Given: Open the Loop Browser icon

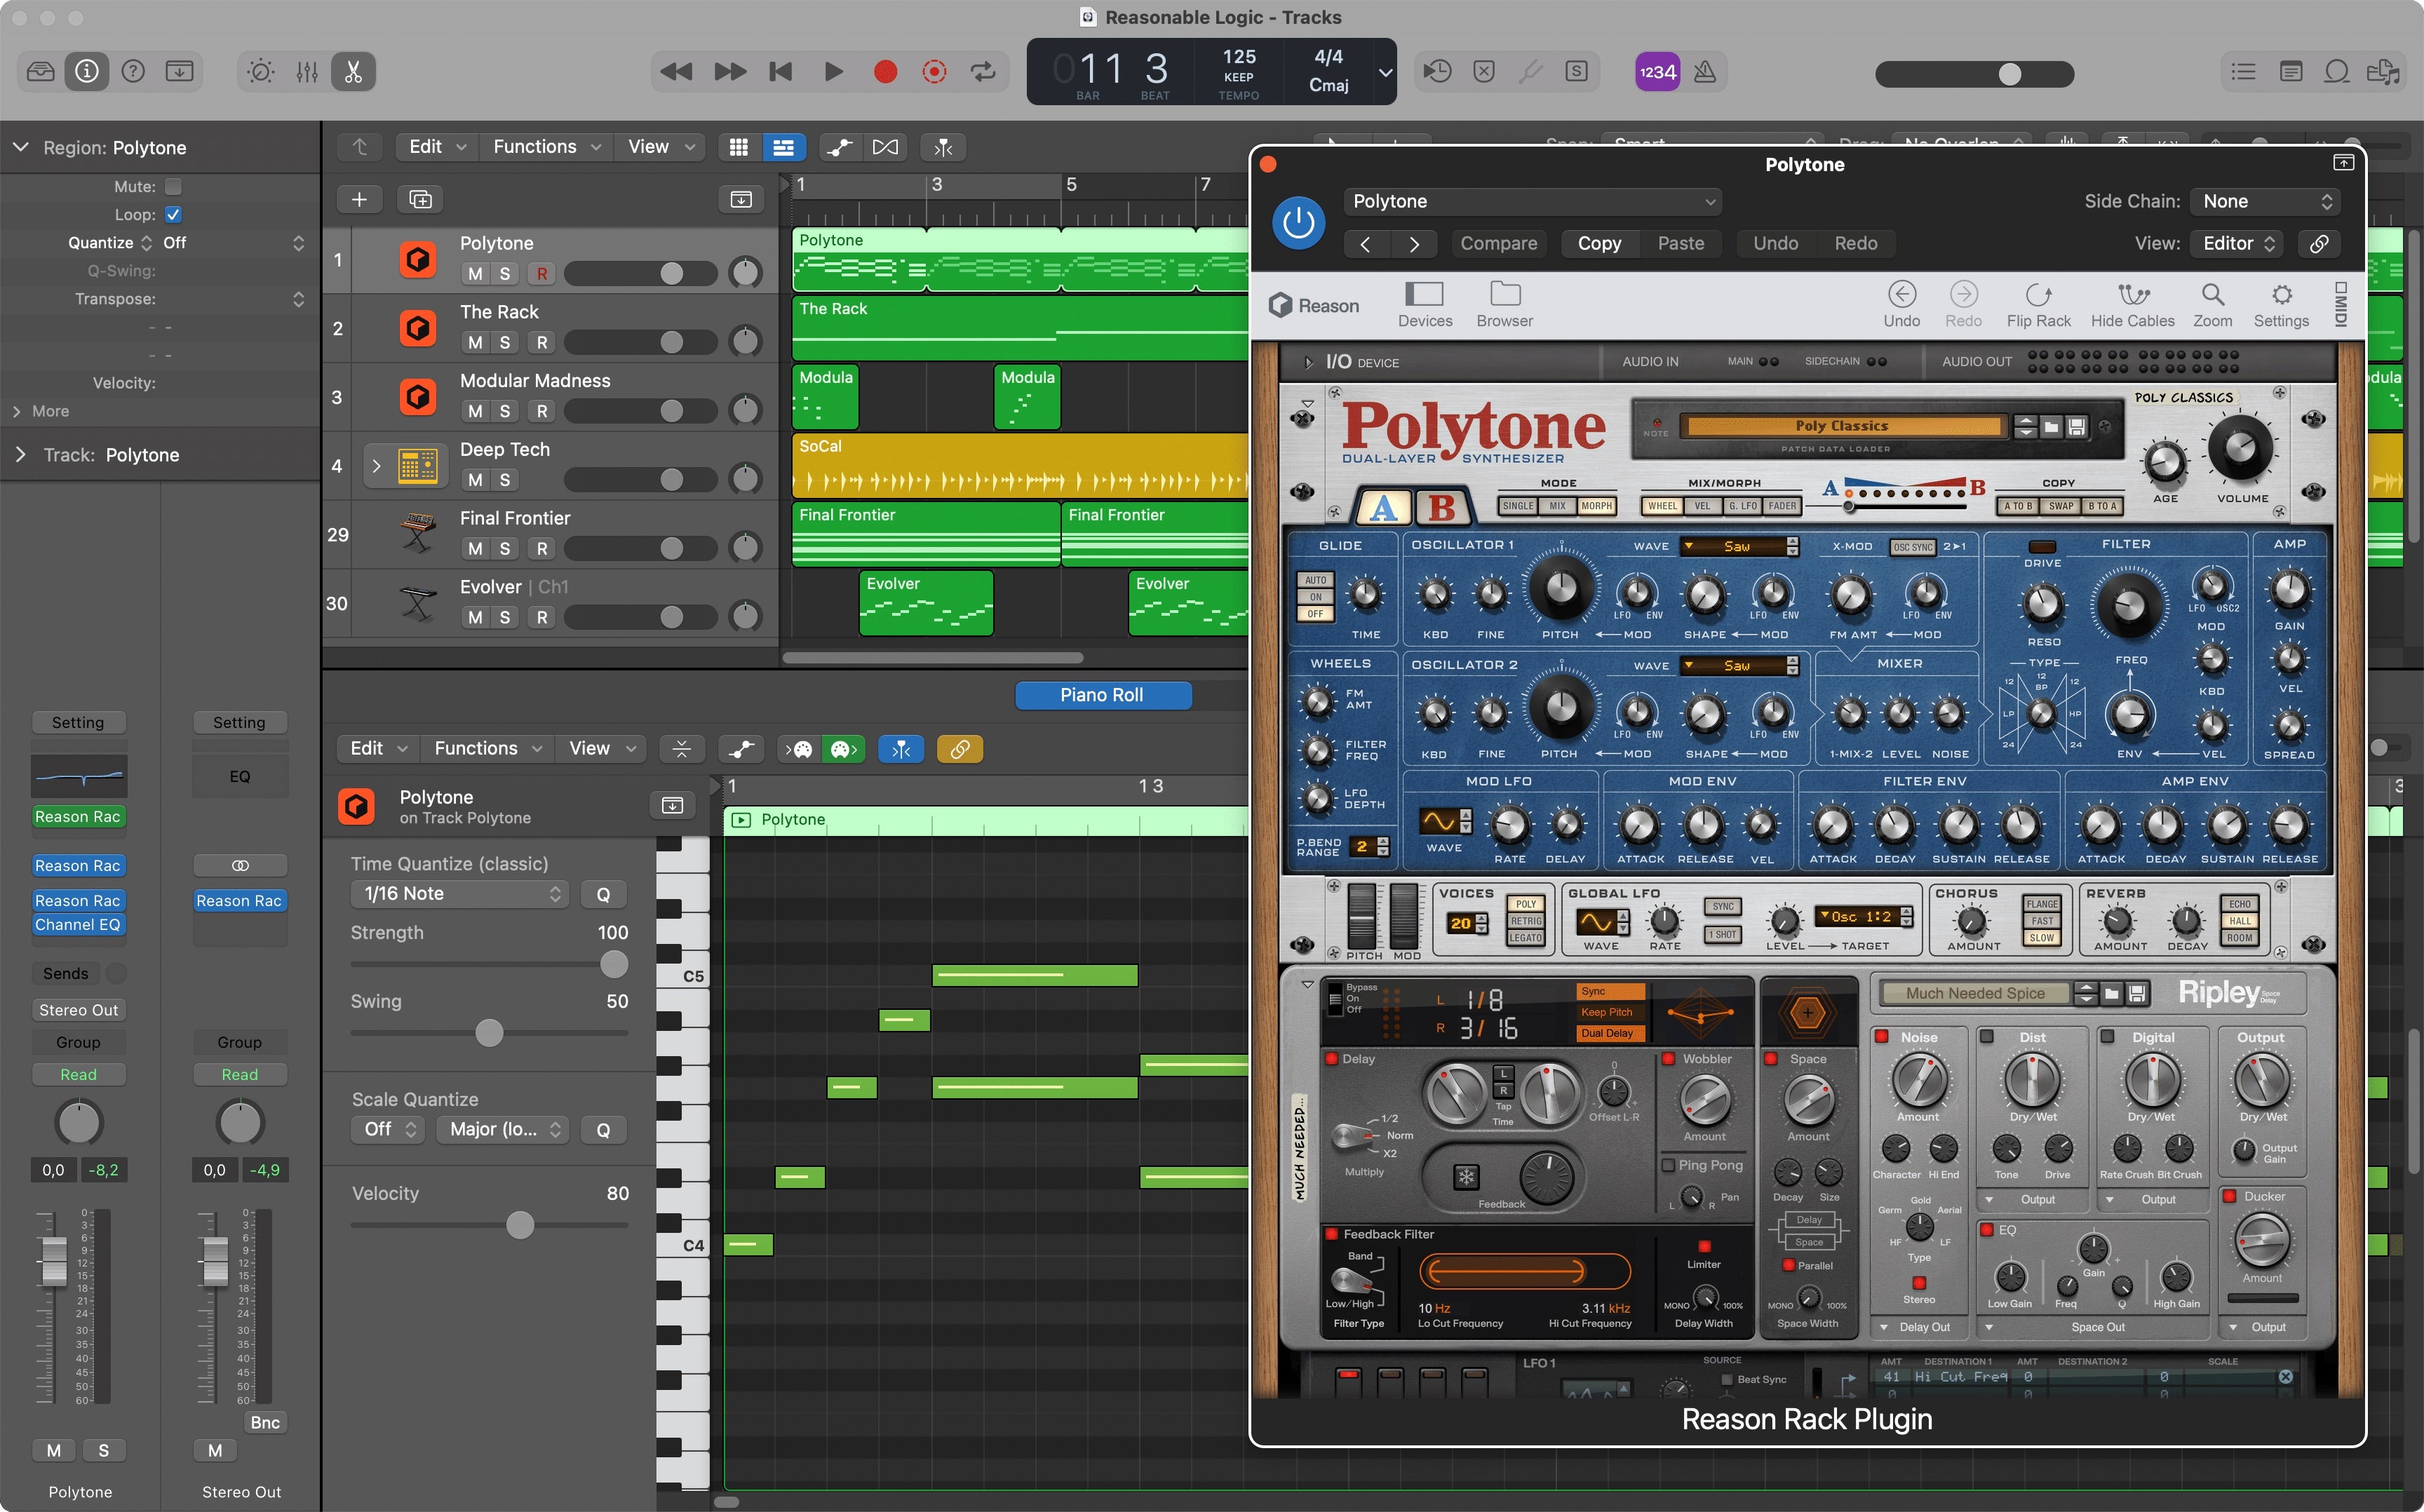Looking at the screenshot, I should coord(2337,71).
